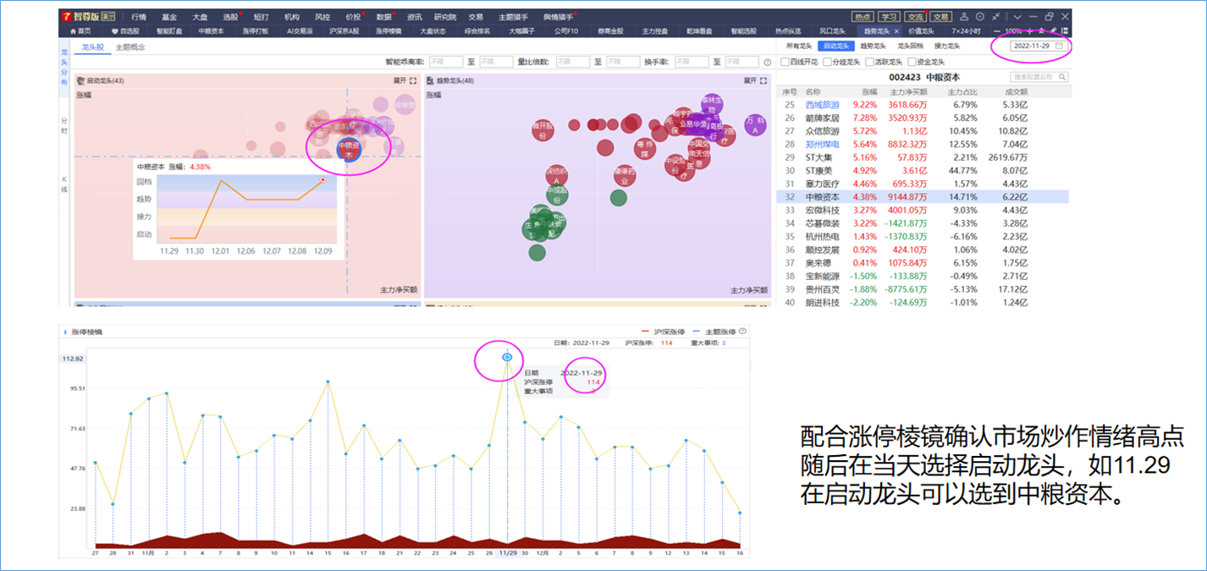Viewport: 1207px width, 571px height.
Task: Click the star favorite icon in toolbar
Action: (x=1040, y=31)
